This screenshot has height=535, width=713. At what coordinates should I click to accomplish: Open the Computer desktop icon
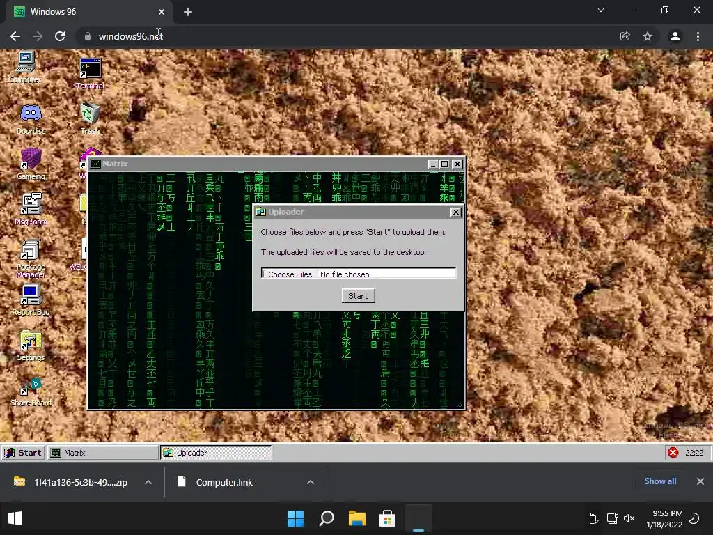tap(25, 67)
